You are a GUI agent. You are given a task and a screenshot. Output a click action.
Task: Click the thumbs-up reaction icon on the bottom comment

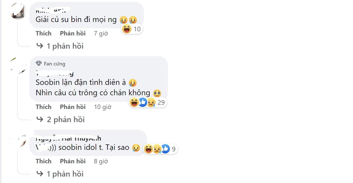tap(166, 149)
